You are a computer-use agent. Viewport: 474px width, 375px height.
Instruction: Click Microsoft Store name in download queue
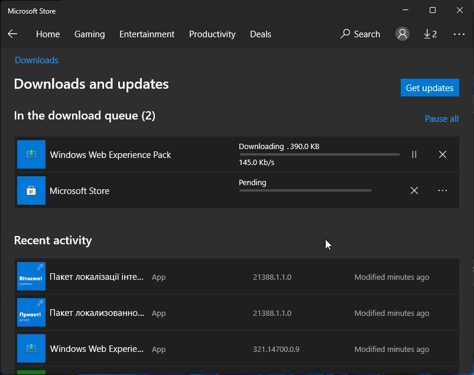80,191
